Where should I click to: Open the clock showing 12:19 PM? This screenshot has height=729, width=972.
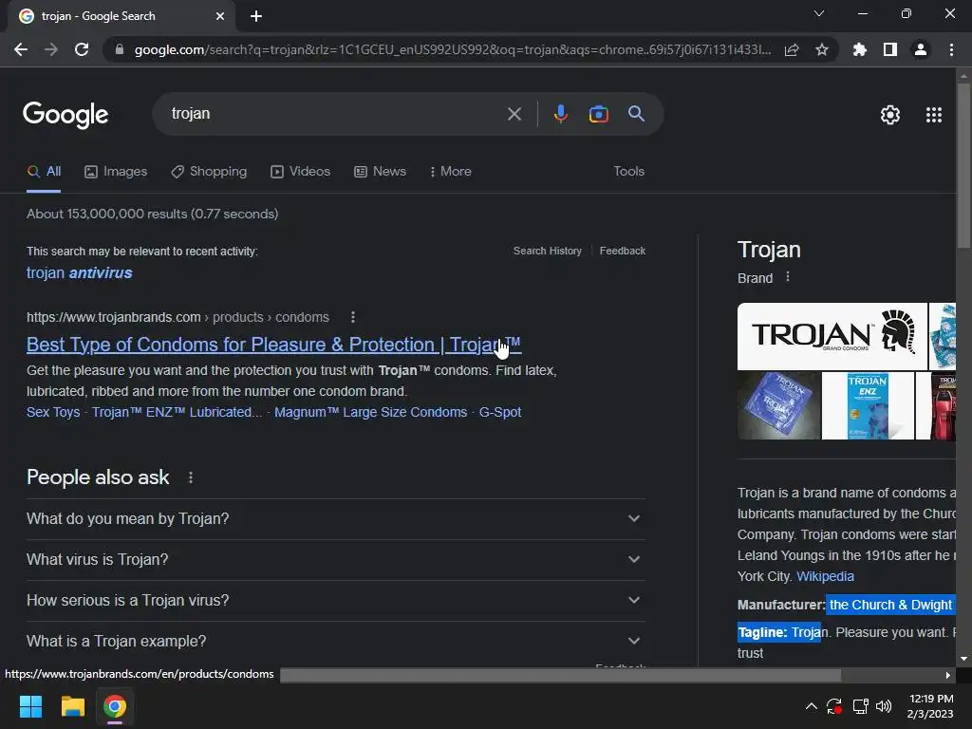930,706
